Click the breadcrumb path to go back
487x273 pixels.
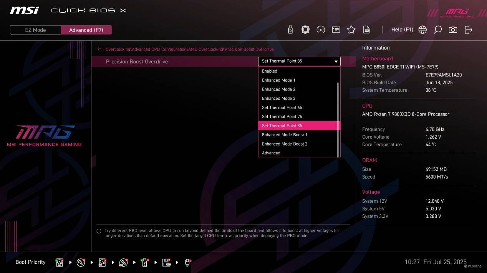189,50
